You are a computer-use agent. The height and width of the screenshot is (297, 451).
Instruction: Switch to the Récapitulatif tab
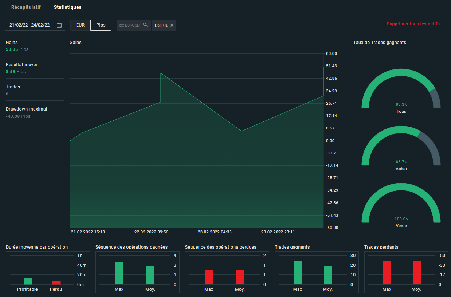(26, 7)
